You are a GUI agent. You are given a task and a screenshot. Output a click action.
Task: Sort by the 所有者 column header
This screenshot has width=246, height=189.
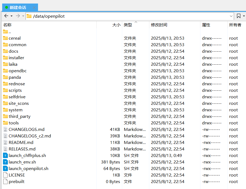236,25
